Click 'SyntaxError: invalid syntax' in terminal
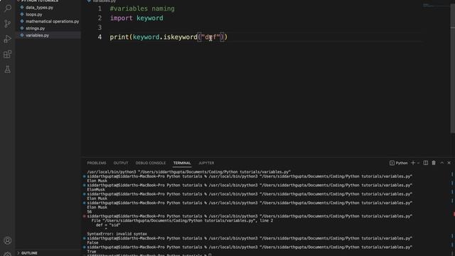The height and width of the screenshot is (256, 455). (117, 234)
